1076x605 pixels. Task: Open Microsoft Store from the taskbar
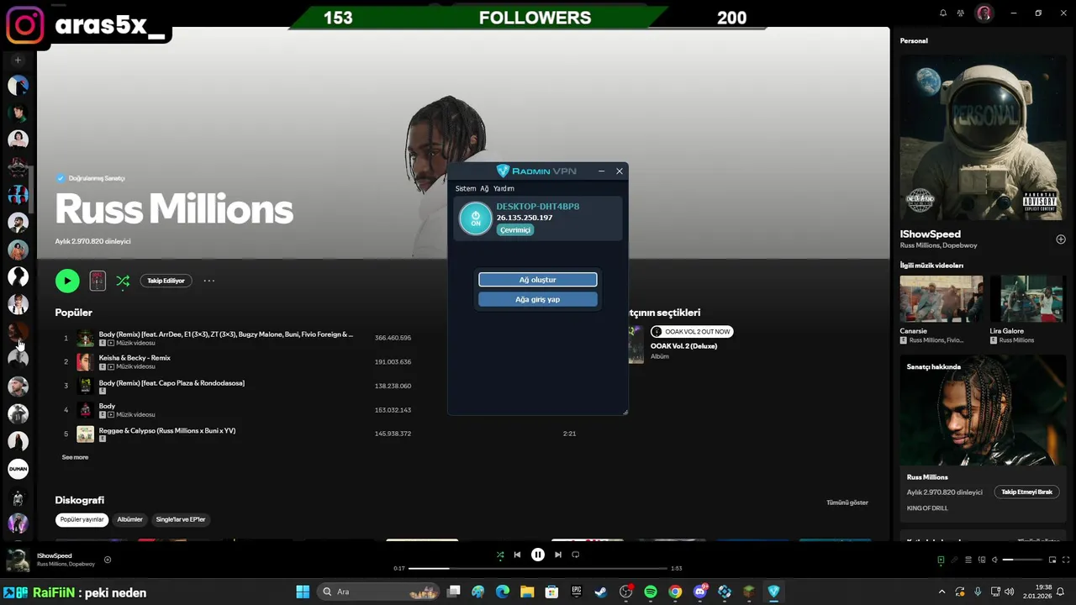coord(552,592)
